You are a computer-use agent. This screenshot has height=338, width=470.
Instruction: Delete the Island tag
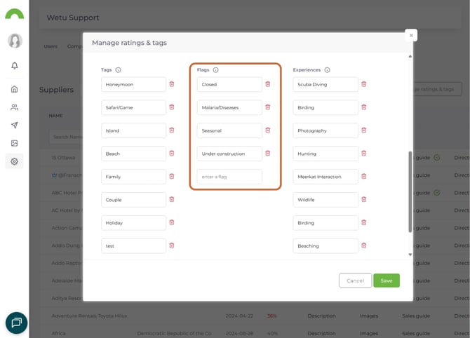click(x=172, y=130)
